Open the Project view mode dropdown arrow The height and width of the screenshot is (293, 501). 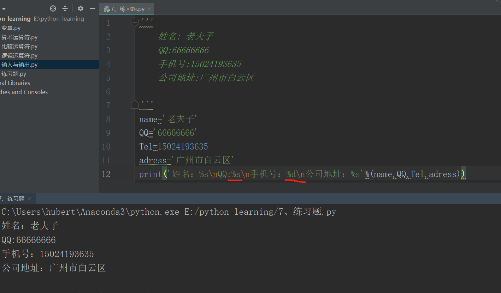4,8
